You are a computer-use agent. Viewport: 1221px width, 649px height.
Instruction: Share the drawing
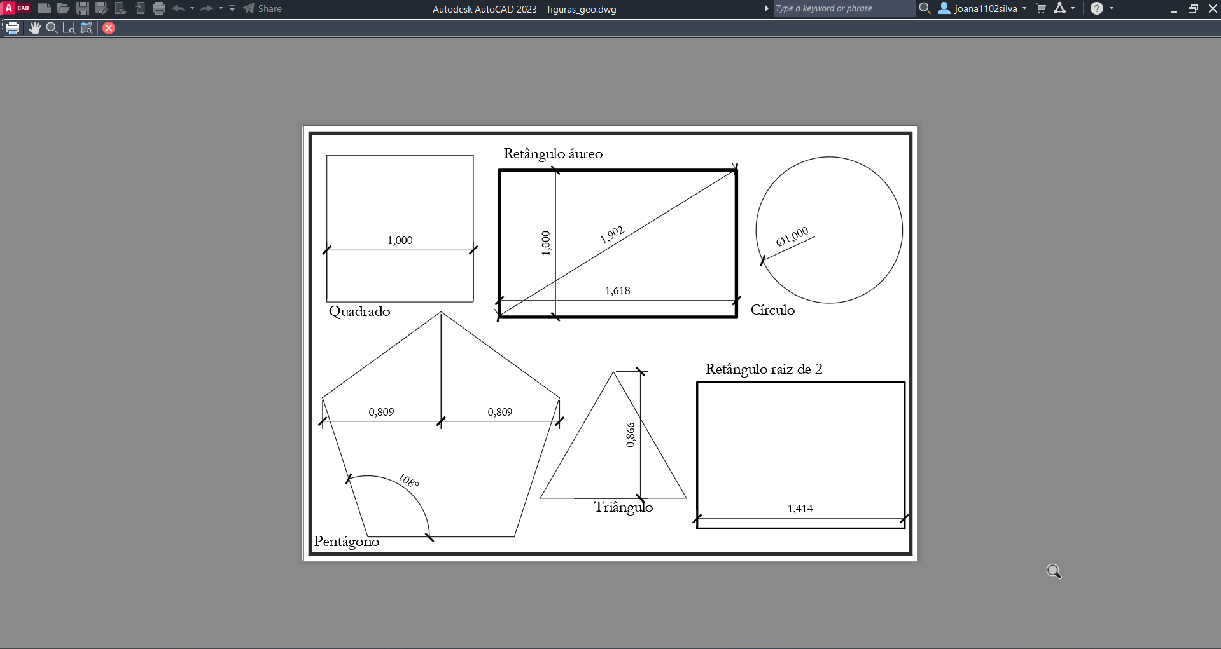(x=262, y=8)
